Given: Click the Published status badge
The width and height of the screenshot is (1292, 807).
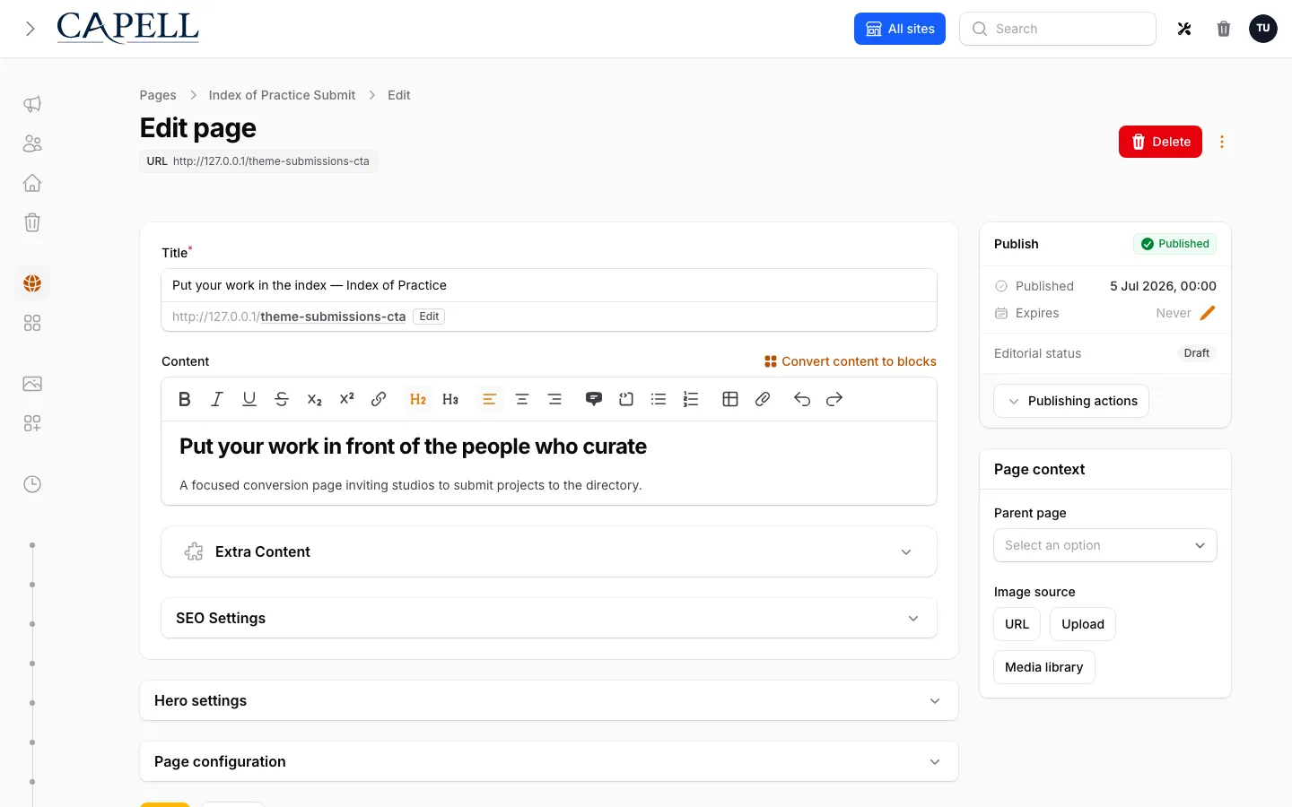Looking at the screenshot, I should [1174, 244].
